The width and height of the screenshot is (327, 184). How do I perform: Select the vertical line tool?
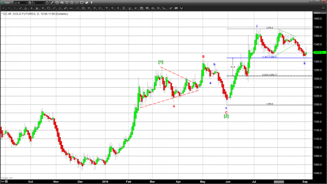coord(15,8)
